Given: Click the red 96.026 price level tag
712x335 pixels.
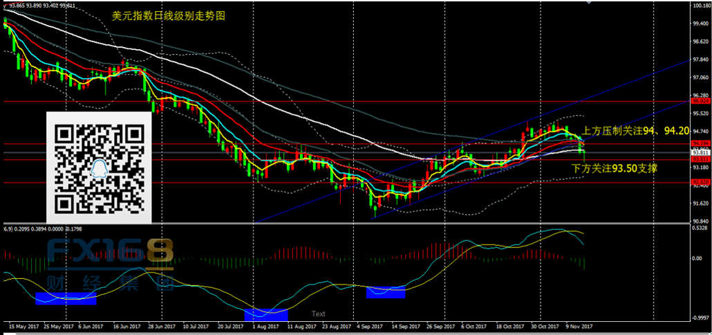Looking at the screenshot, I should point(700,101).
